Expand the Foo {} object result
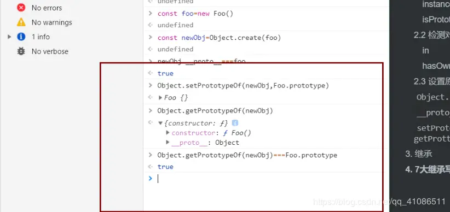 [x=160, y=98]
